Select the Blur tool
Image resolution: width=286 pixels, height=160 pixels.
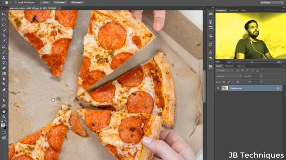[x=4, y=79]
